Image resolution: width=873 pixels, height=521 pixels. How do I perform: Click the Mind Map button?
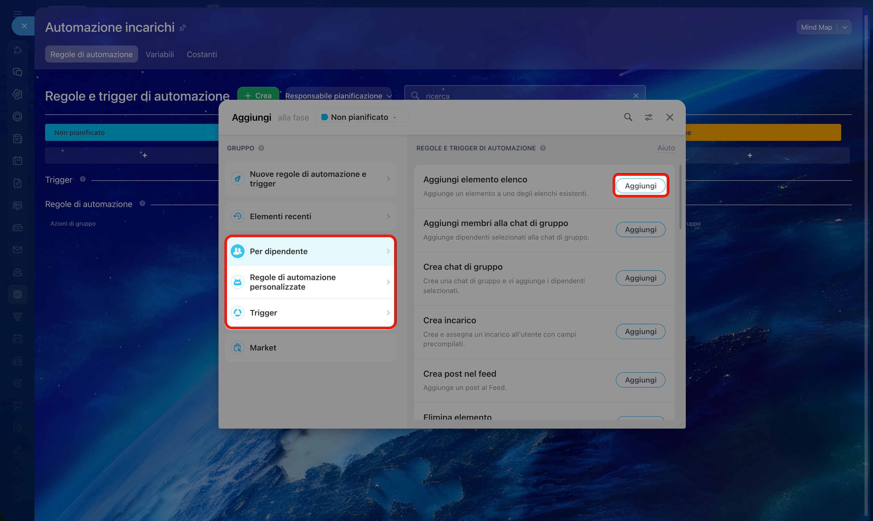click(817, 27)
